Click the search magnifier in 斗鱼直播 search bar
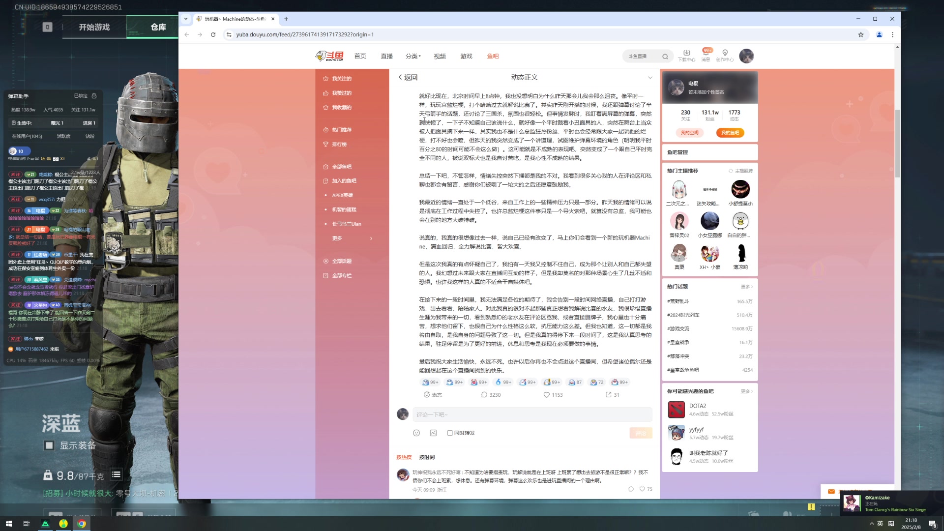 [x=665, y=56]
